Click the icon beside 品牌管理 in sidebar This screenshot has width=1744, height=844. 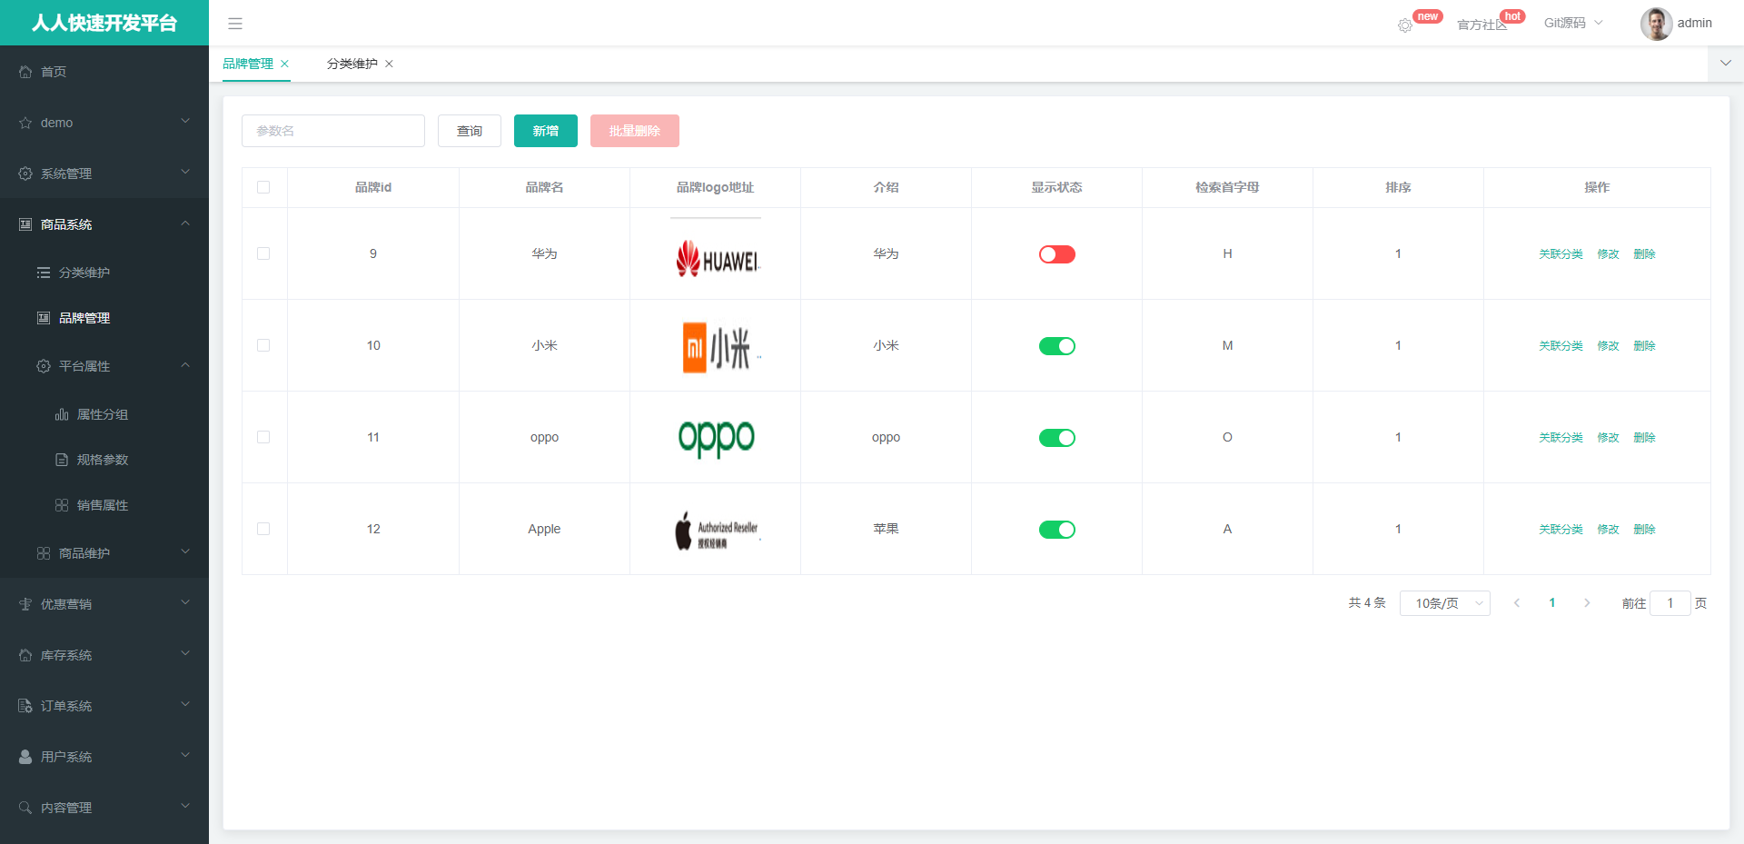click(44, 318)
